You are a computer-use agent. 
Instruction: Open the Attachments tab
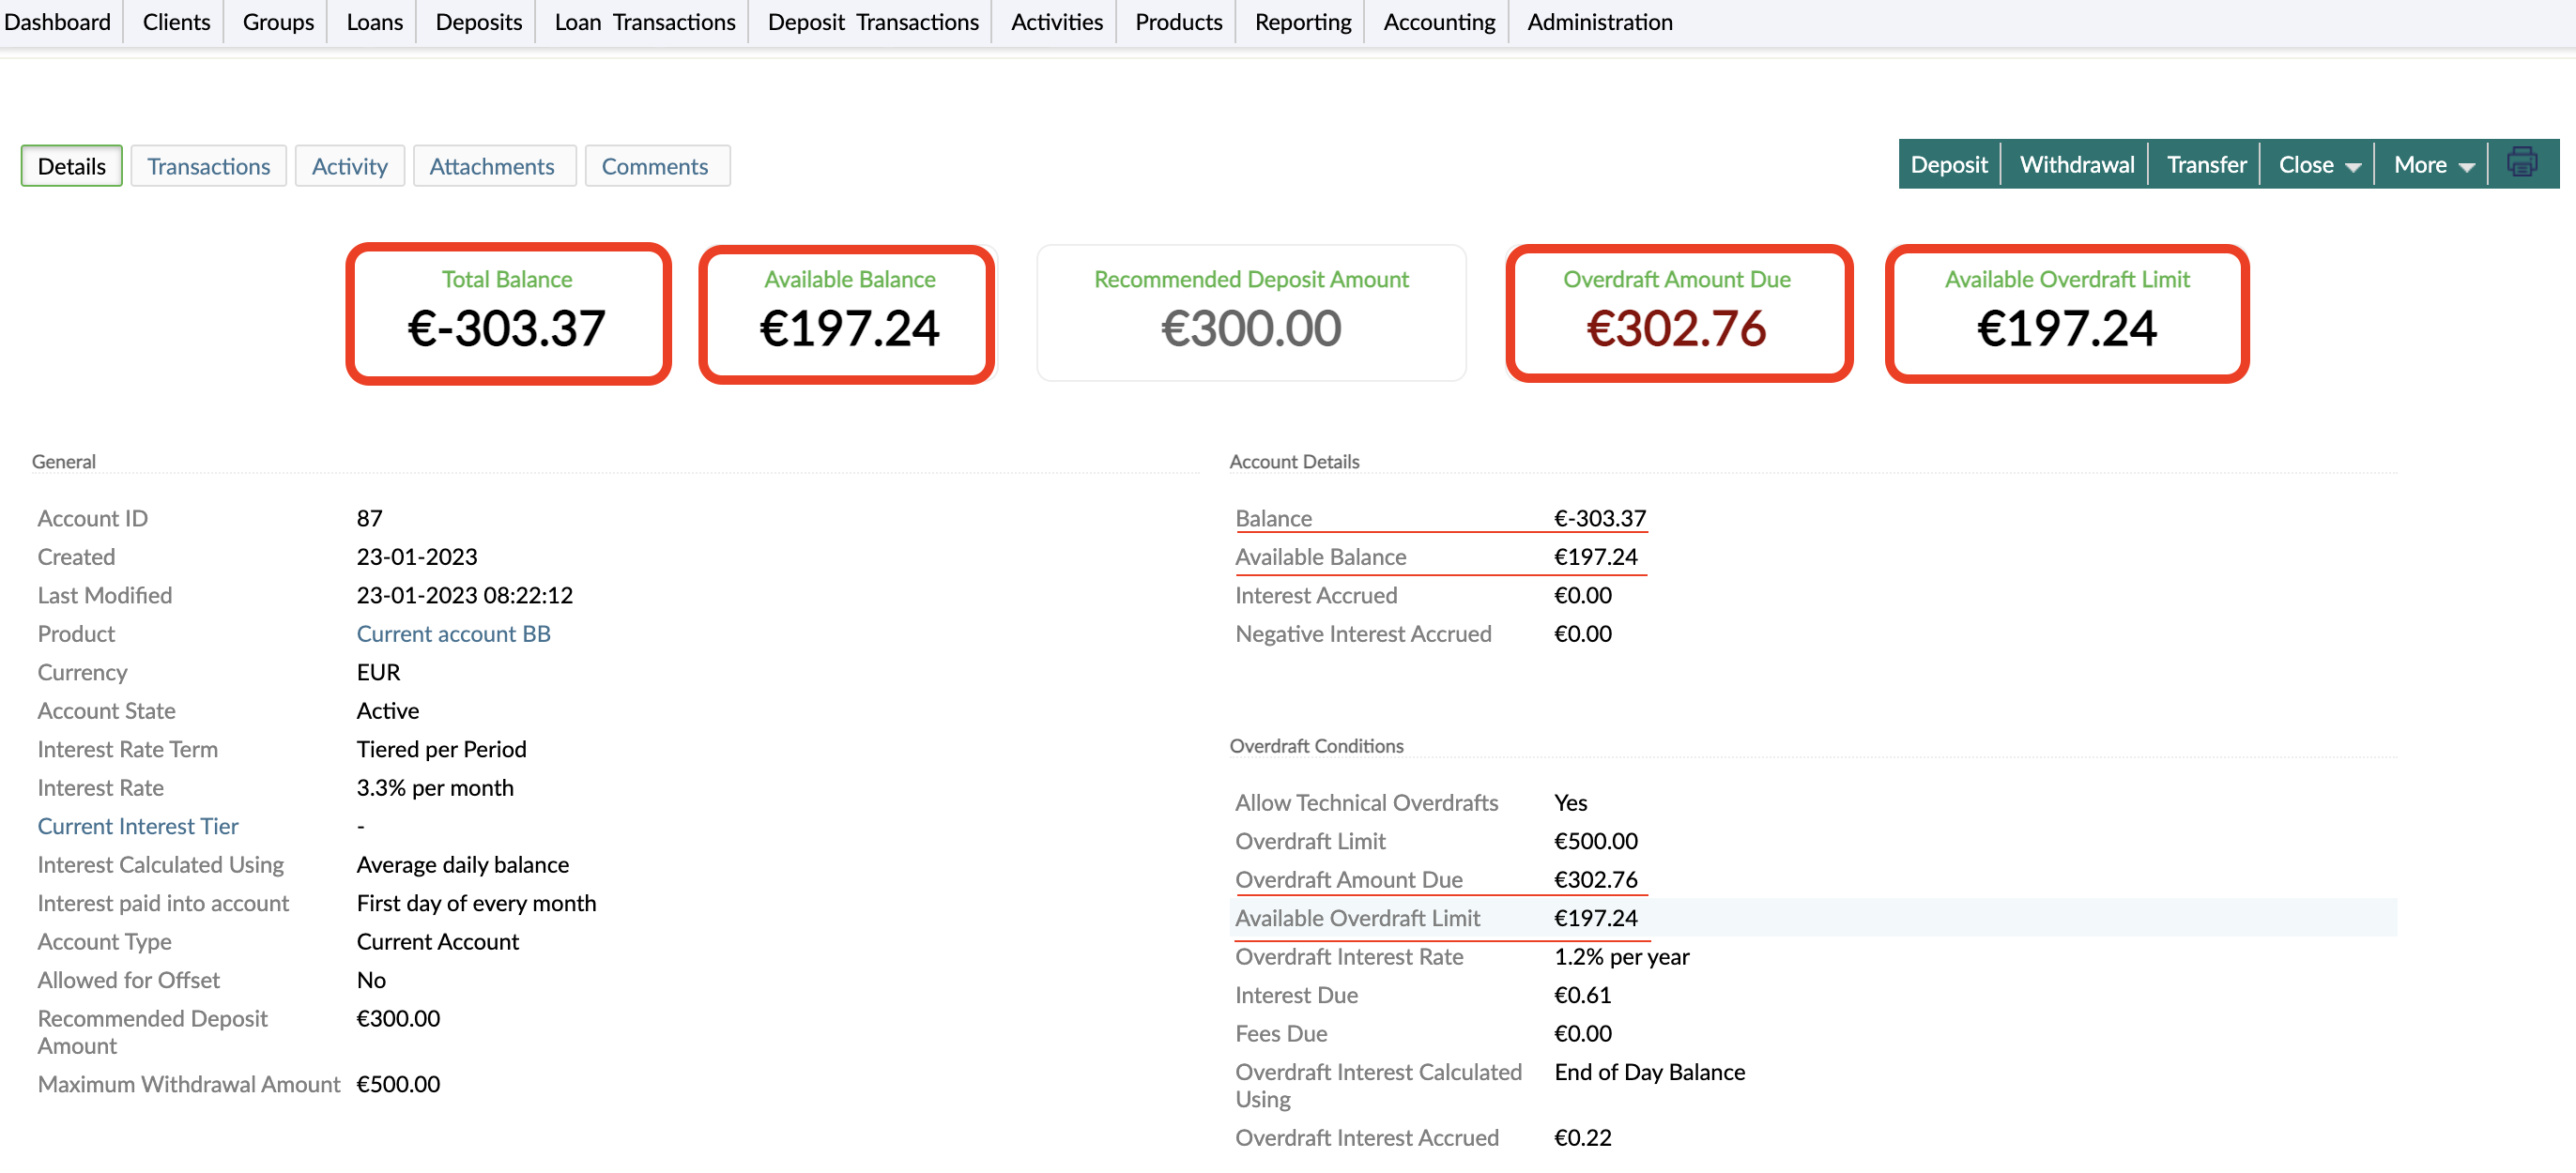point(493,165)
